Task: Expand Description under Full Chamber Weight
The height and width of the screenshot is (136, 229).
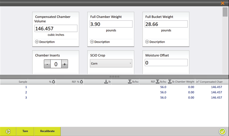Action: point(100,42)
